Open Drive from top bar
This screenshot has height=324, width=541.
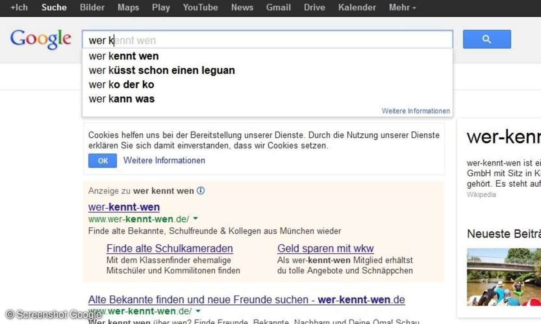314,8
